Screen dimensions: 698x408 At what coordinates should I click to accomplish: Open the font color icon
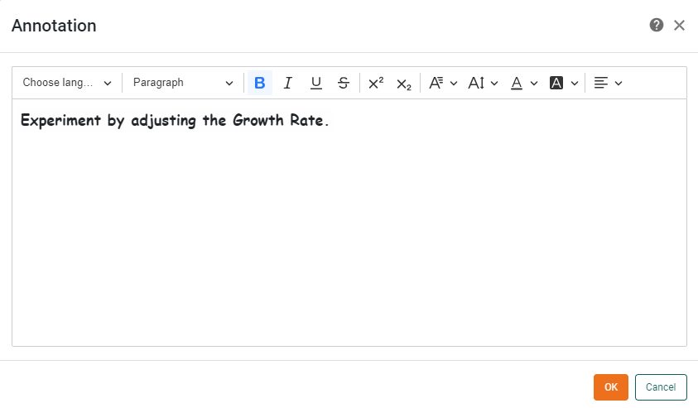(517, 83)
